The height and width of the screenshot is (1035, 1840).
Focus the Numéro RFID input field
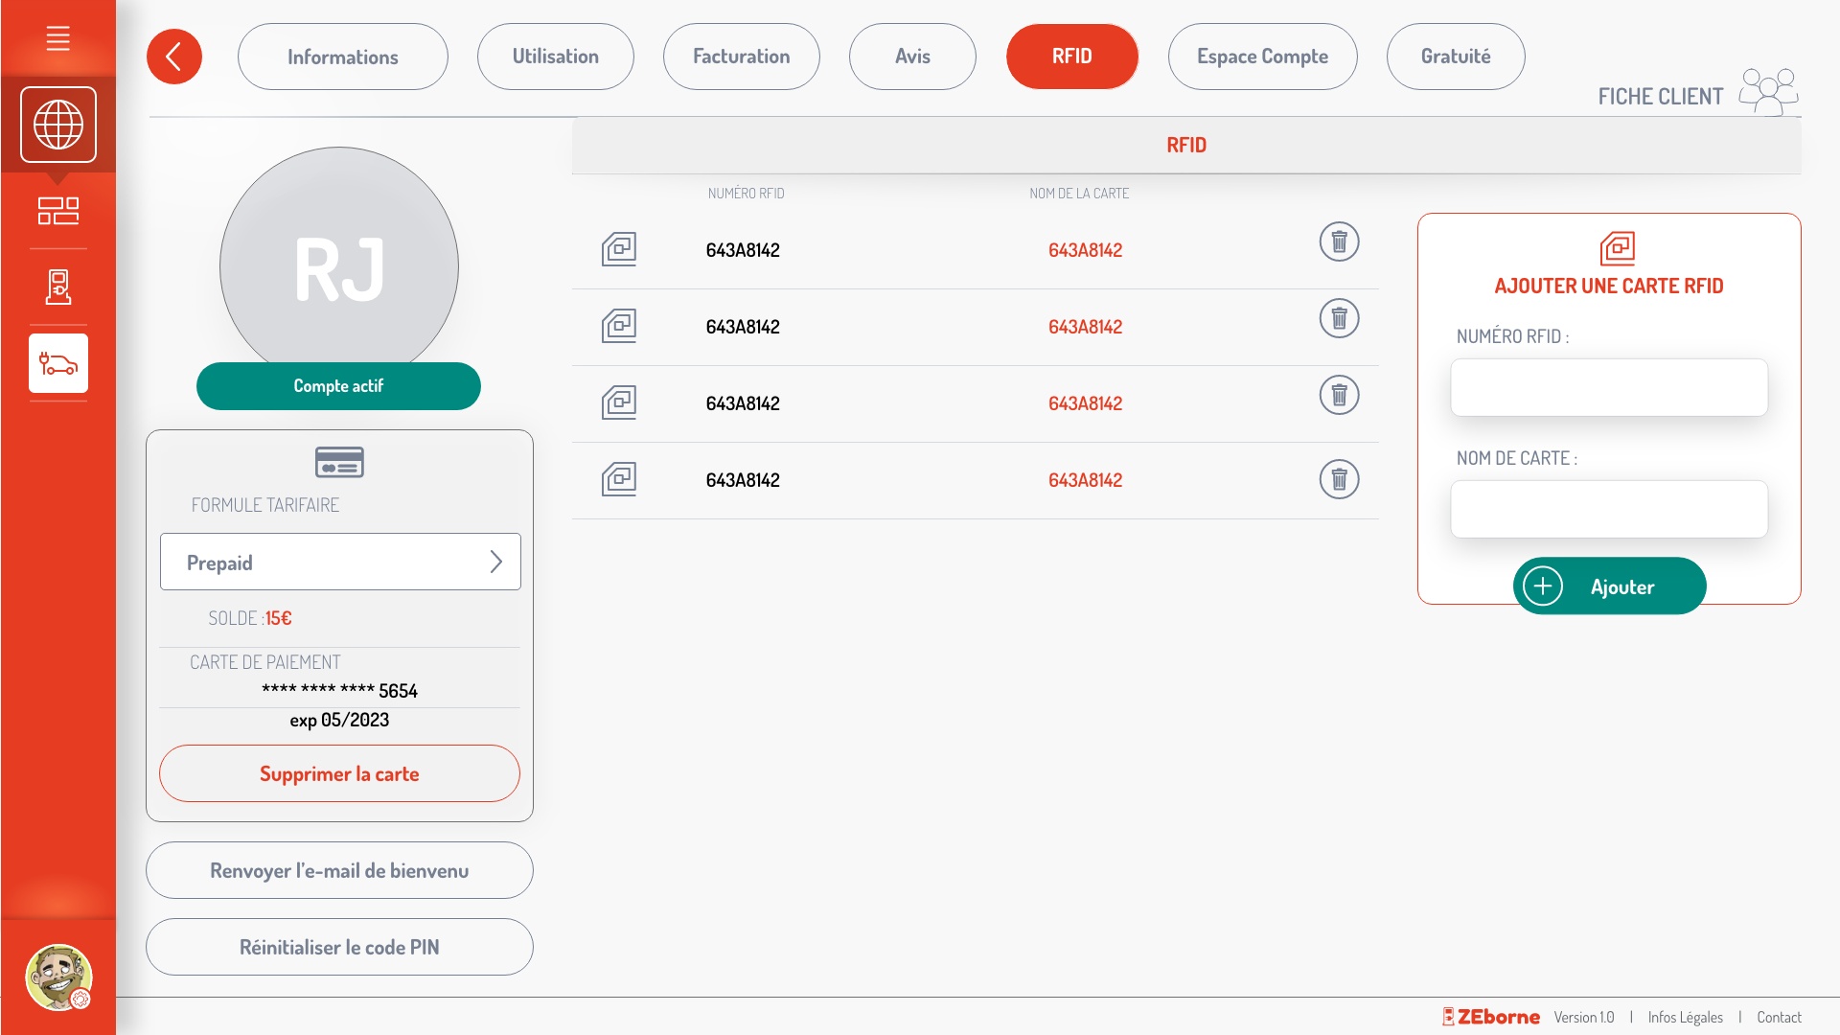tap(1608, 387)
